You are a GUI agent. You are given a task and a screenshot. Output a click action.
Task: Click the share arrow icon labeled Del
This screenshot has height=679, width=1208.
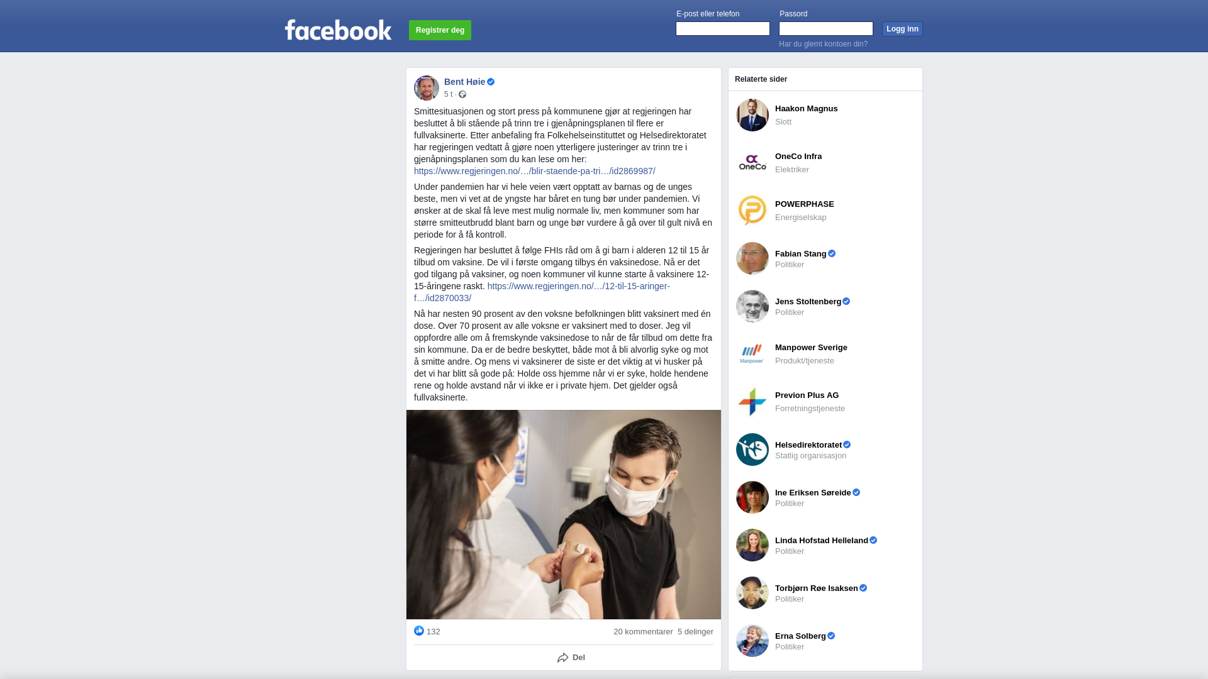562,658
